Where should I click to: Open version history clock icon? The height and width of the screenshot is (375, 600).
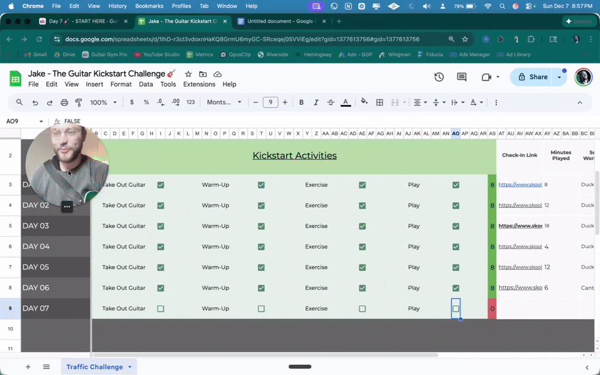pos(439,77)
